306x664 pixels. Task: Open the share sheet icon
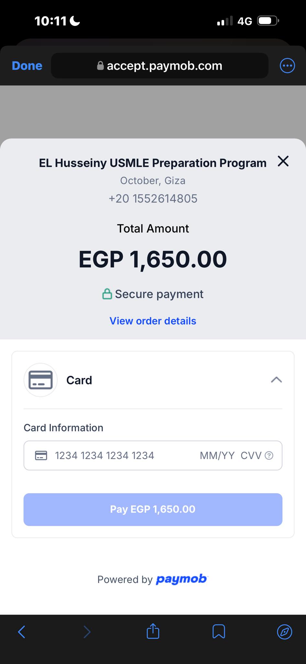click(x=153, y=631)
